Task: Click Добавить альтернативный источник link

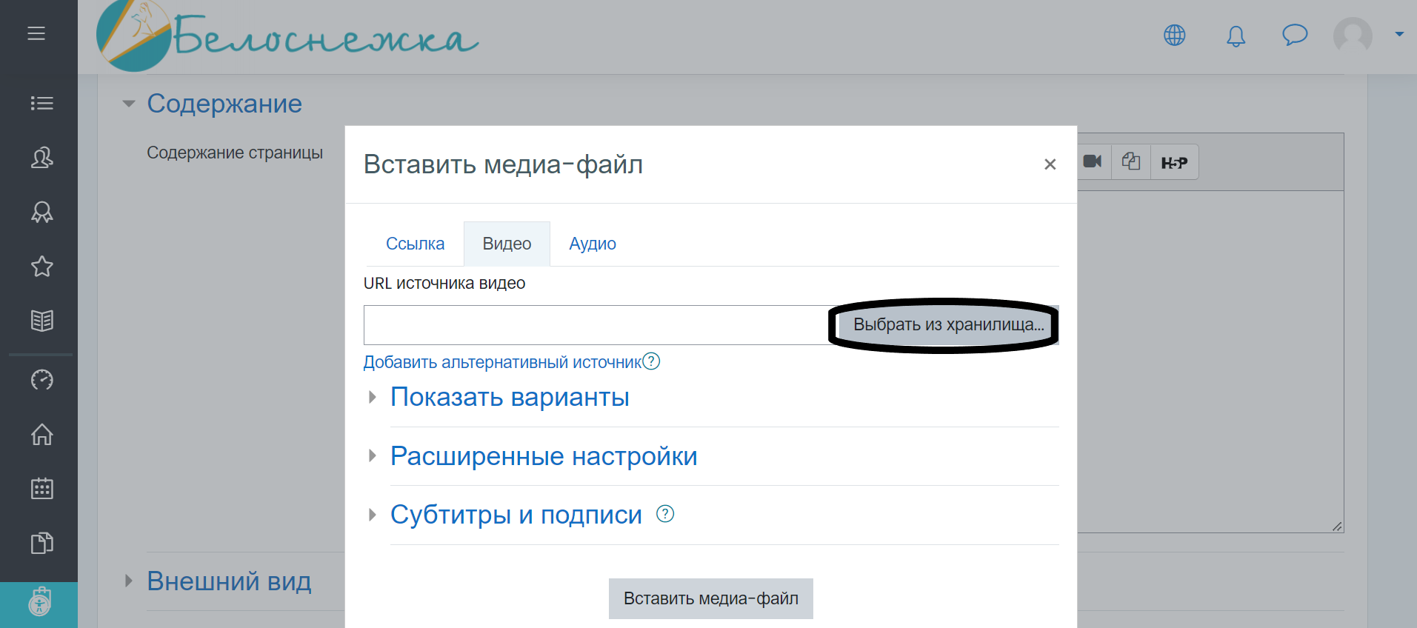Action: point(501,362)
